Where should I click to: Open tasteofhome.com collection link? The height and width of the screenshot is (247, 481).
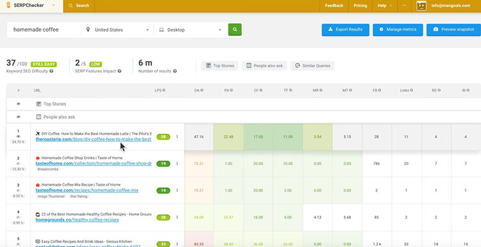tap(94, 164)
